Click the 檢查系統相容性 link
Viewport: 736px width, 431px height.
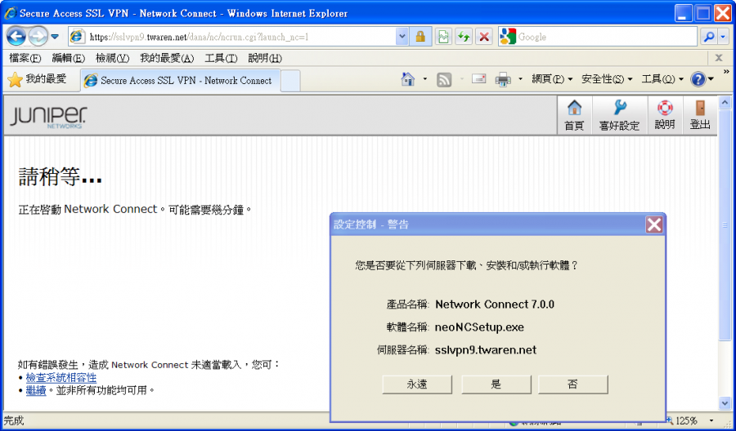61,378
